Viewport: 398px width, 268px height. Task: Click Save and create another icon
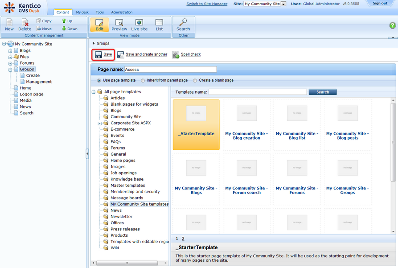coord(121,54)
